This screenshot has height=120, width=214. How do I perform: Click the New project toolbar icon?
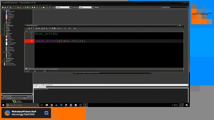tap(3, 7)
